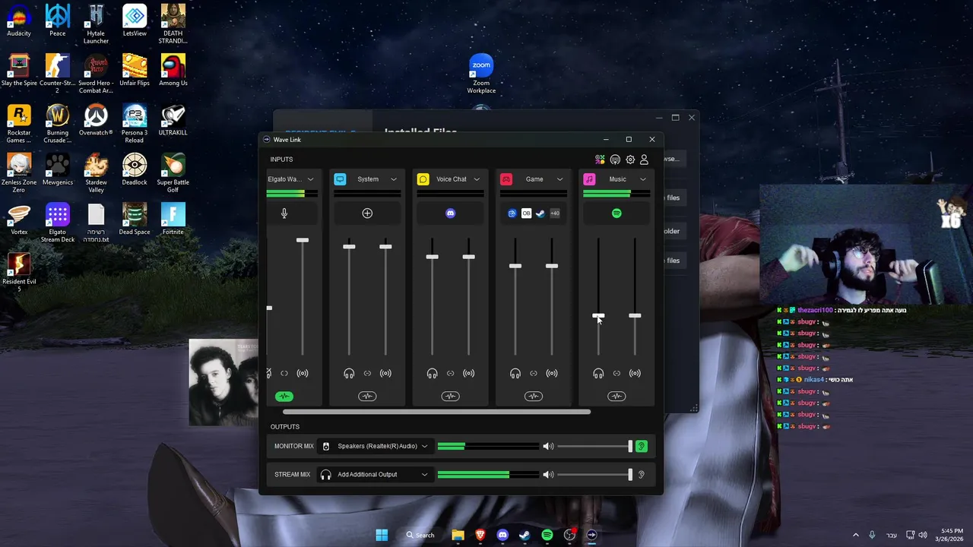The height and width of the screenshot is (547, 973).
Task: Click the album art thumbnail on desktop
Action: coord(223,382)
